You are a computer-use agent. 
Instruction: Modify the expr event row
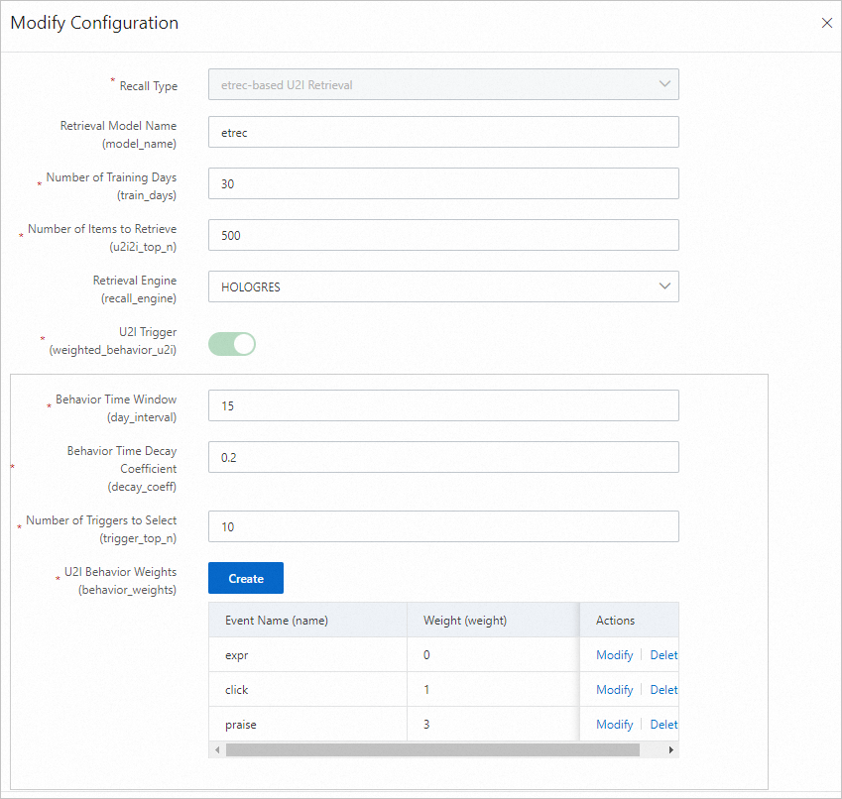614,655
